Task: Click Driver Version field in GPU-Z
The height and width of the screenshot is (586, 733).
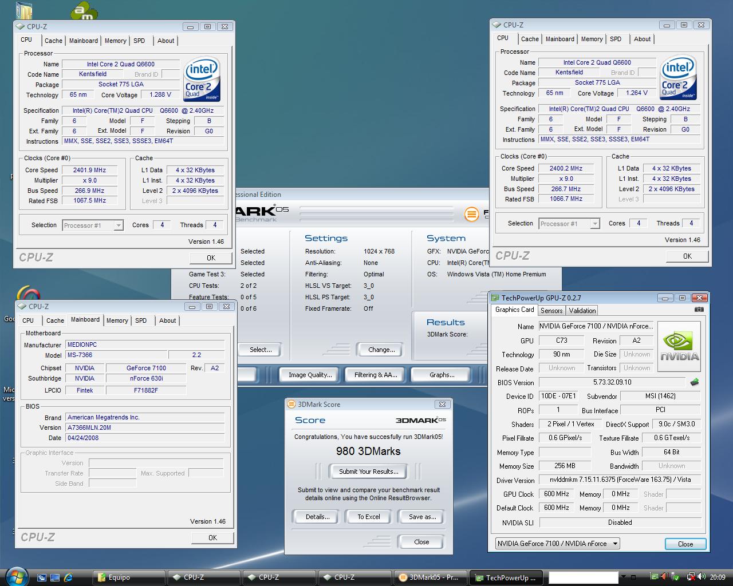Action: pos(620,480)
